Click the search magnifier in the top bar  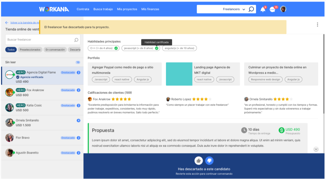click(251, 9)
